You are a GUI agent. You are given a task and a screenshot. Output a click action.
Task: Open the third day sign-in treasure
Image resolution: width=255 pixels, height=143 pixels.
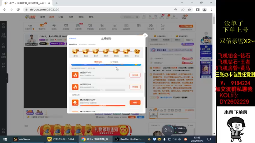point(96,51)
